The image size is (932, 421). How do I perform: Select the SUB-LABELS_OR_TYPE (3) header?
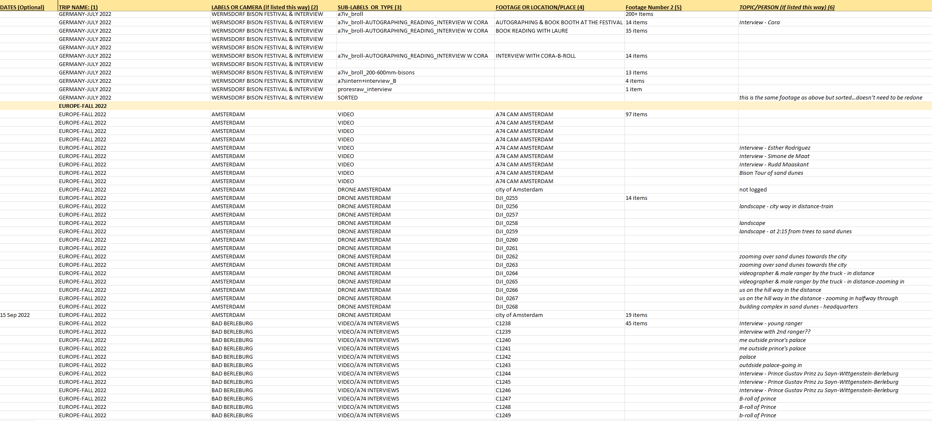click(x=369, y=7)
